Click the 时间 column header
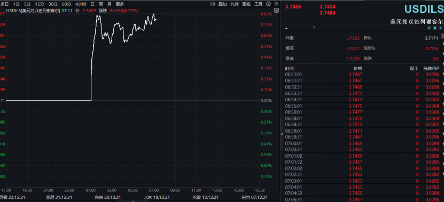 290,68
